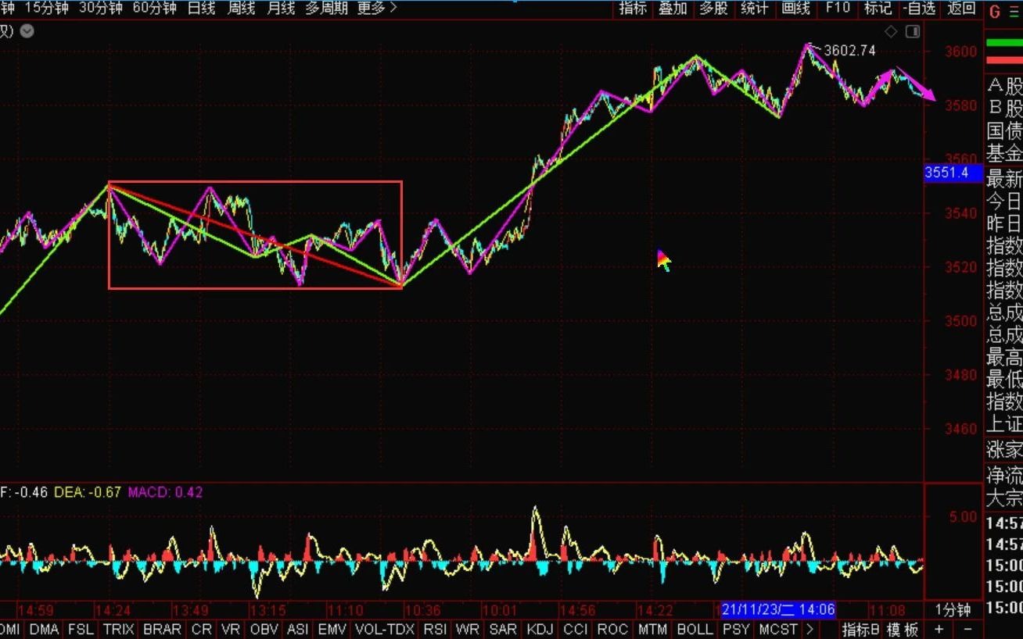Select the ROC indicator tab
The height and width of the screenshot is (639, 1023).
(x=613, y=630)
